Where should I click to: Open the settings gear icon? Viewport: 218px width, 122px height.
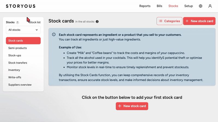click(x=201, y=6)
